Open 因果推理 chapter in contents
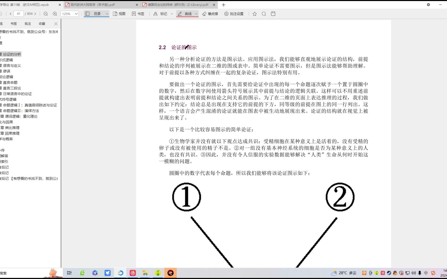This screenshot has width=447, height=279. (10, 134)
